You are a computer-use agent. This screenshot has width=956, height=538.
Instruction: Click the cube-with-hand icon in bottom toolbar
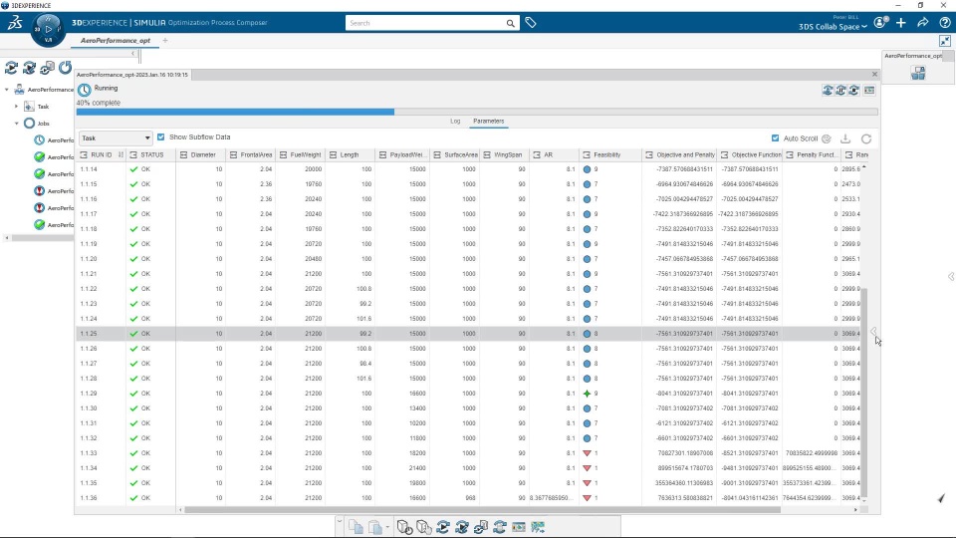424,527
